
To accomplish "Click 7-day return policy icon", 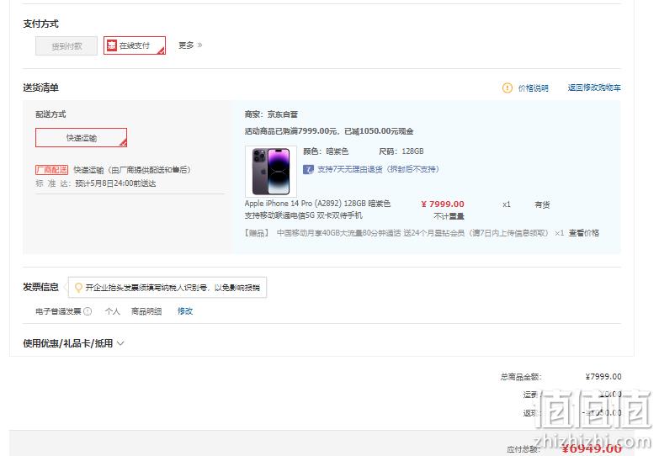I will [x=308, y=169].
